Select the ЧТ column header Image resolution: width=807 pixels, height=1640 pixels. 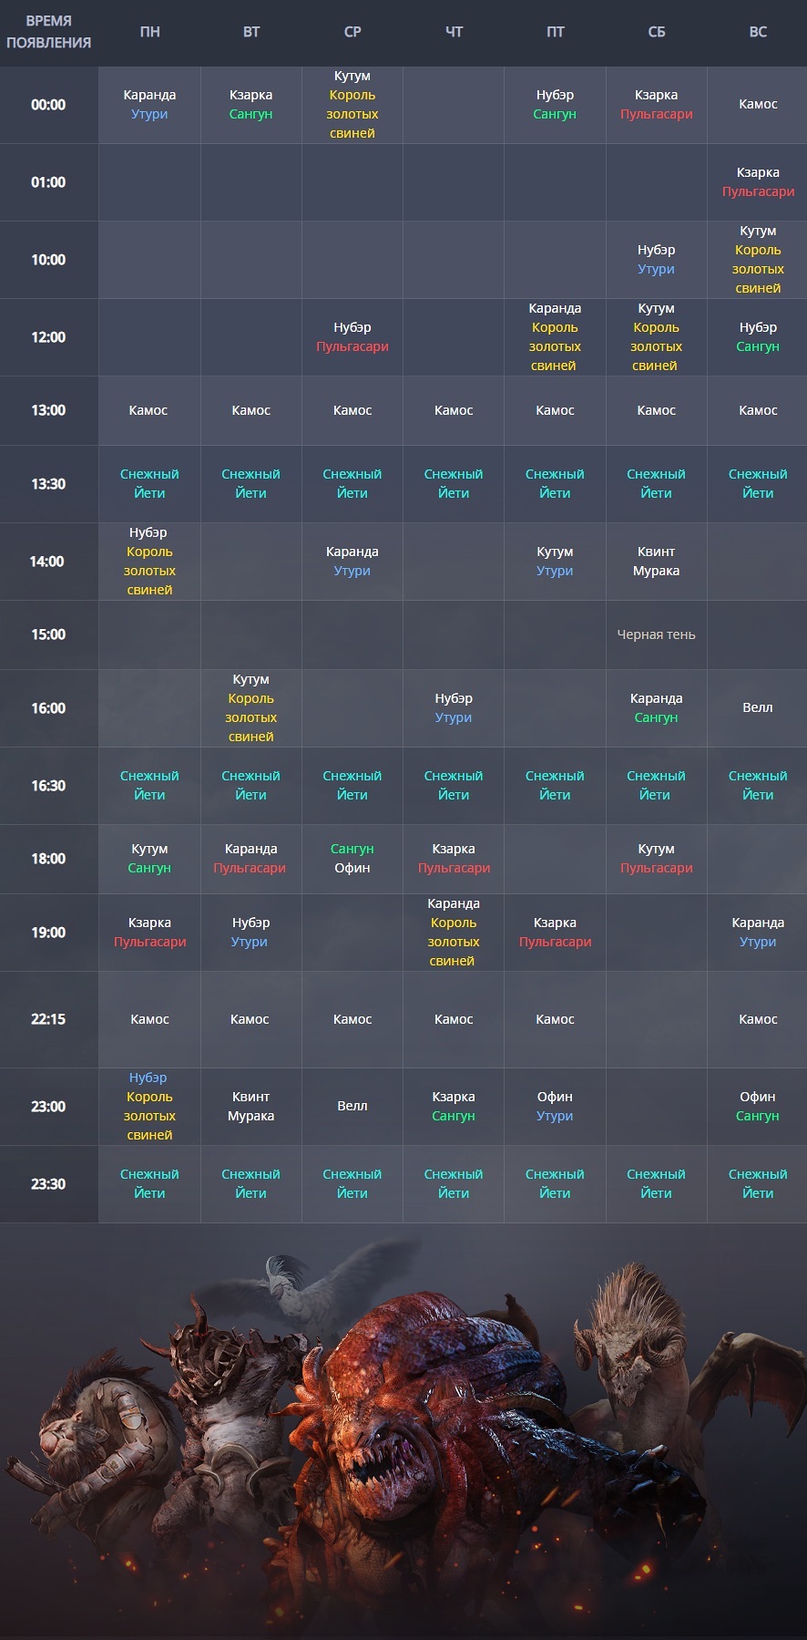point(454,32)
